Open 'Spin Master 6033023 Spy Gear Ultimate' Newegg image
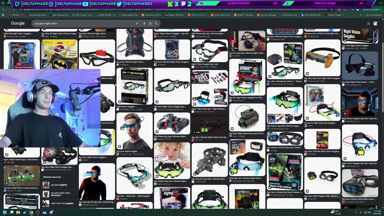 (285, 139)
